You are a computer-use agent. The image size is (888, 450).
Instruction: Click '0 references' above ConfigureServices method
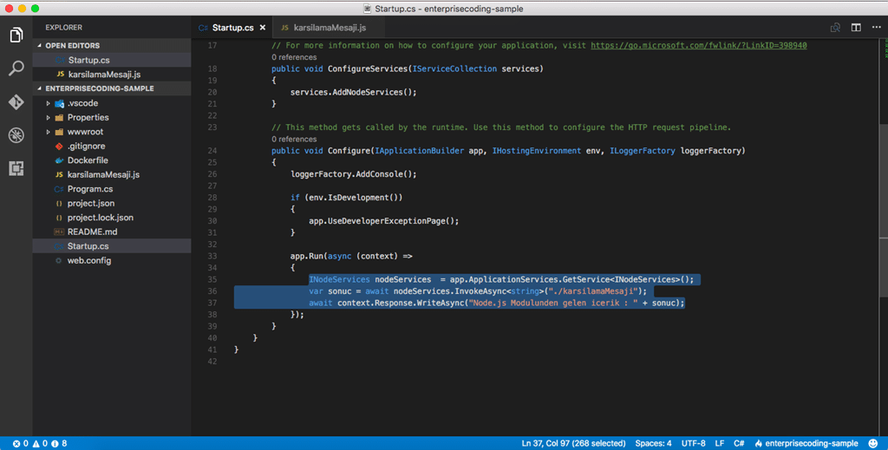tap(294, 57)
